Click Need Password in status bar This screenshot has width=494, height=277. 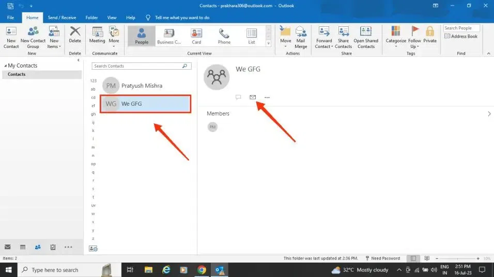point(382,258)
